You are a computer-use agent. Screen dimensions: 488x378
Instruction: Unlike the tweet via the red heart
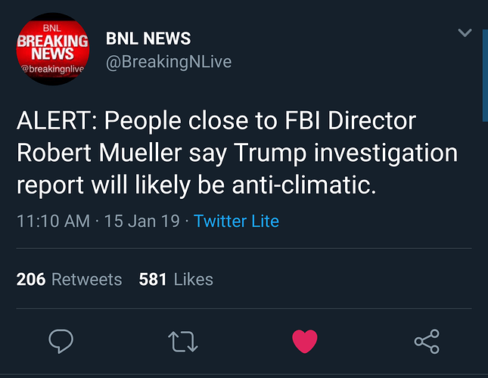point(305,341)
